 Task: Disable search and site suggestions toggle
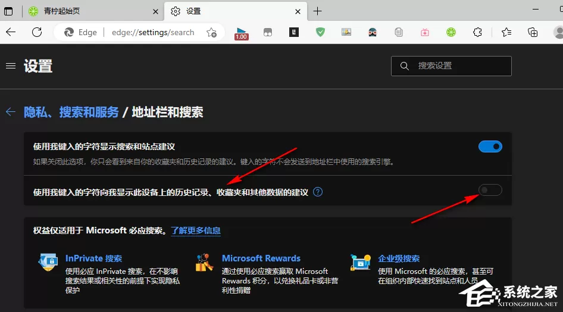[x=490, y=146]
